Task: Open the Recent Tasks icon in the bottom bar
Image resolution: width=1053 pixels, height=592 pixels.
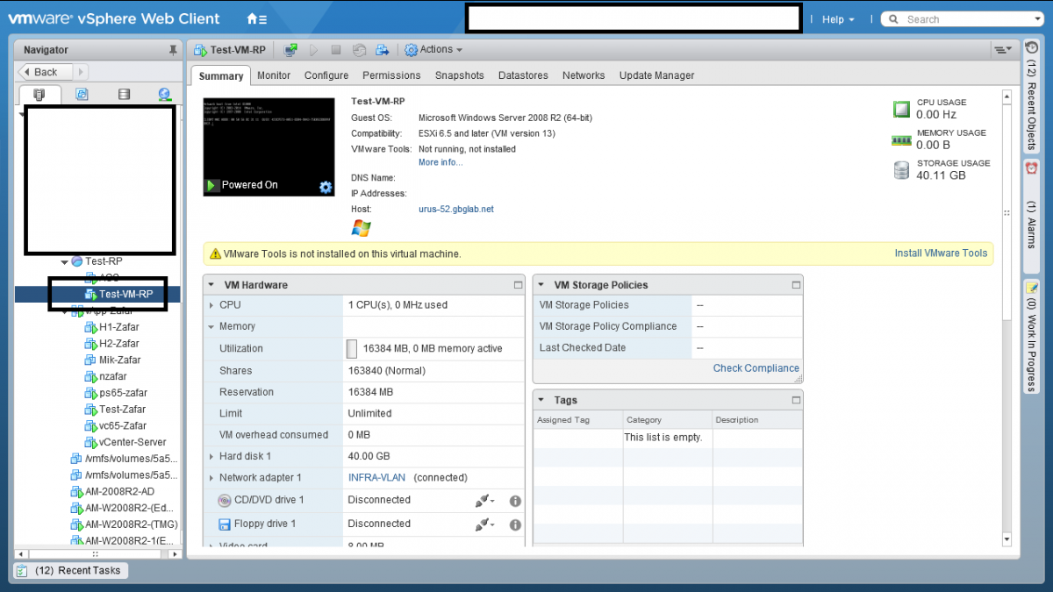Action: tap(23, 571)
